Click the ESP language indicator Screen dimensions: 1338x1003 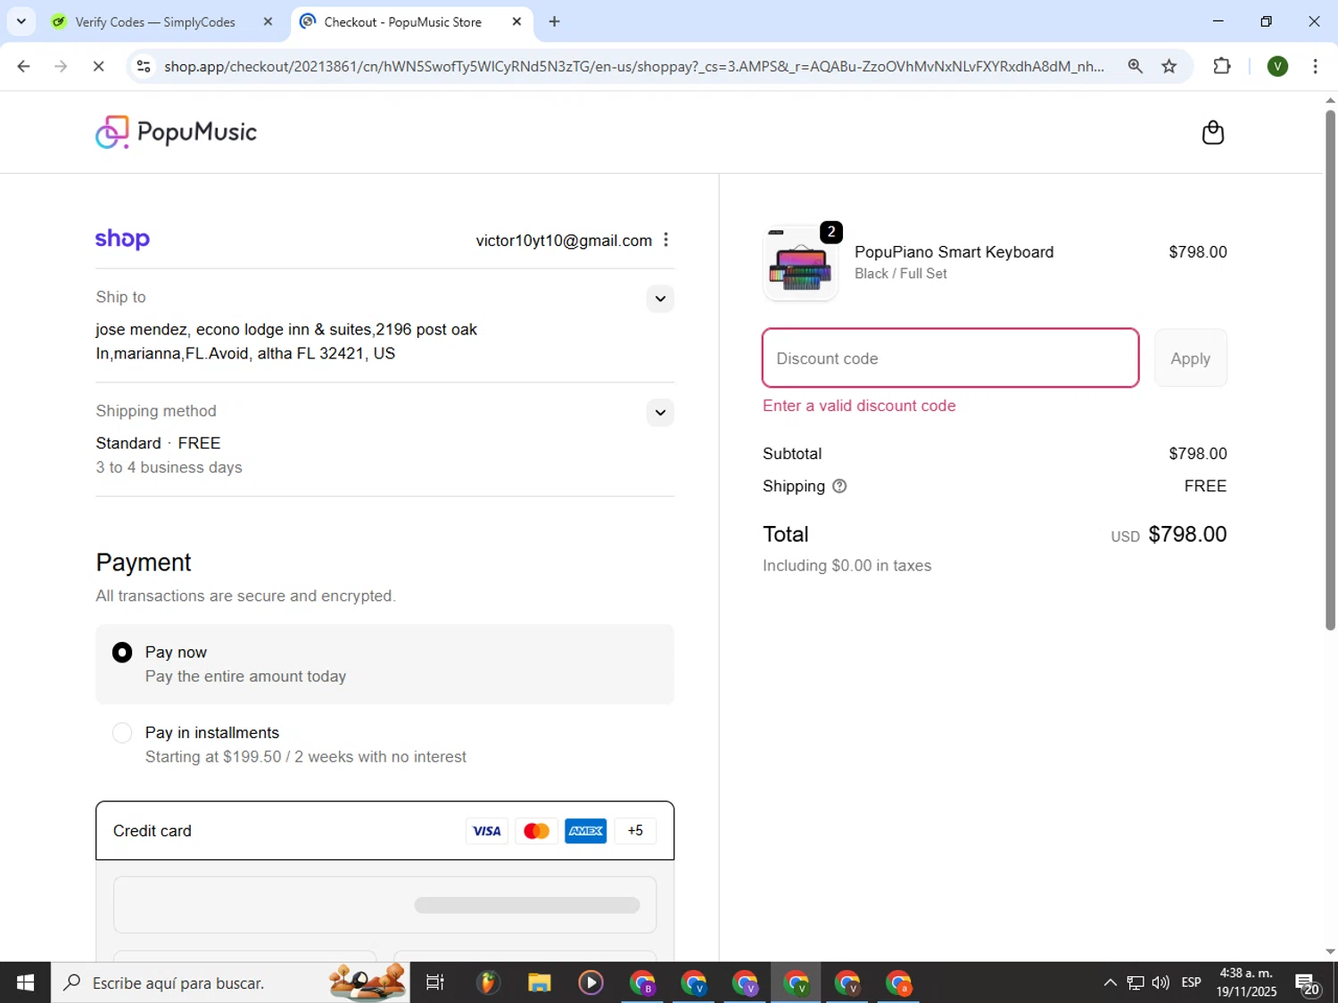[1191, 982]
